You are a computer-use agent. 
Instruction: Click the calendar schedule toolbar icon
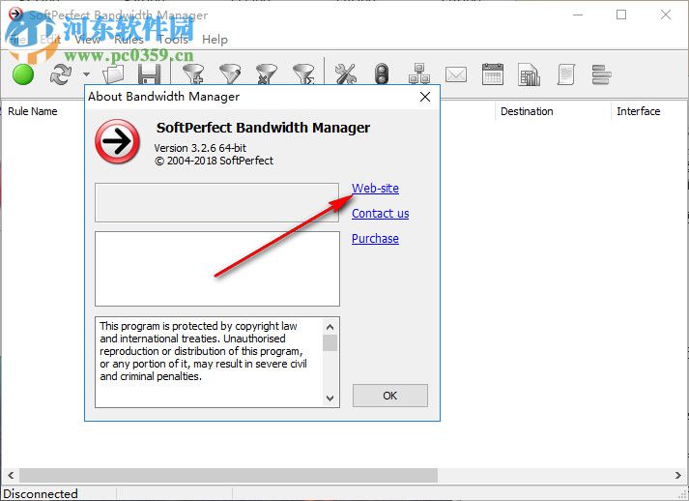pyautogui.click(x=493, y=74)
